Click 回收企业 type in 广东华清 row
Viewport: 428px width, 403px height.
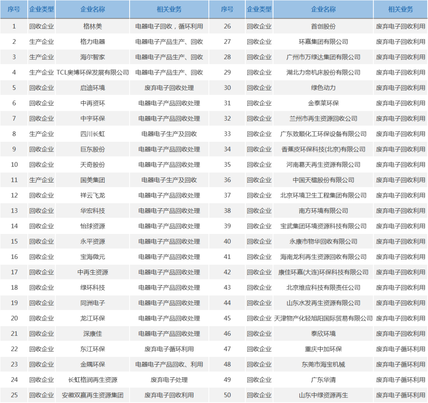(259, 380)
